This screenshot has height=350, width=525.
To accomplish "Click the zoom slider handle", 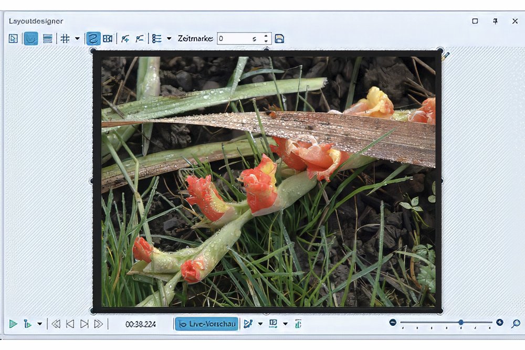I will [460, 322].
